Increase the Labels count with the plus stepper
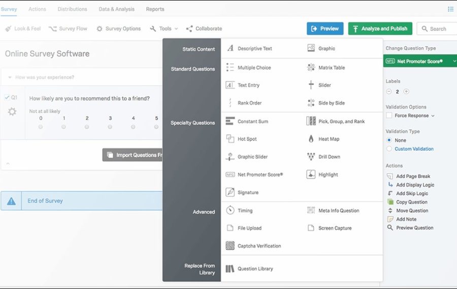The height and width of the screenshot is (289, 457). pyautogui.click(x=406, y=92)
